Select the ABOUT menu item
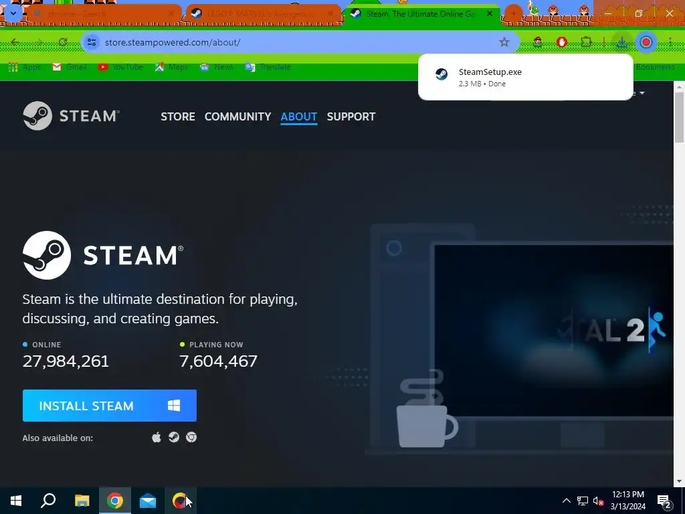Viewport: 685px width, 514px height. [x=299, y=116]
